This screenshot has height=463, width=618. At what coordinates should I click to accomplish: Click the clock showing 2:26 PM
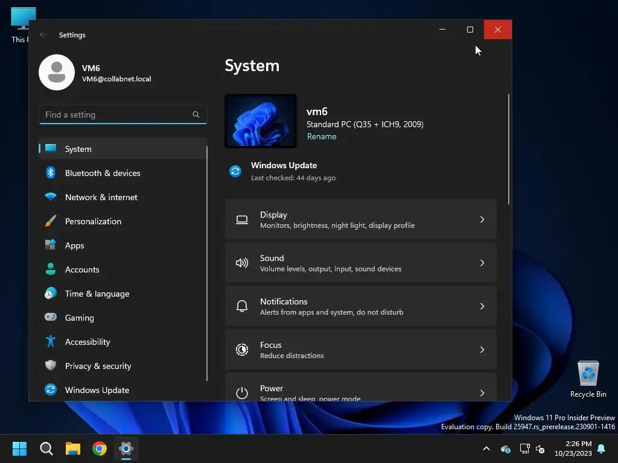point(578,444)
